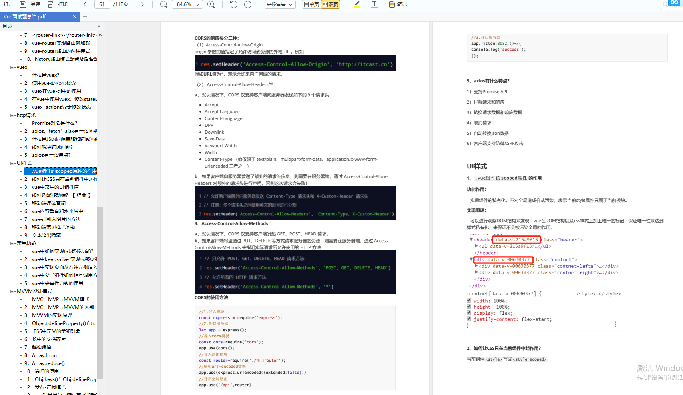Open the 笔记 notes panel
The height and width of the screenshot is (395, 683).
[x=398, y=4]
